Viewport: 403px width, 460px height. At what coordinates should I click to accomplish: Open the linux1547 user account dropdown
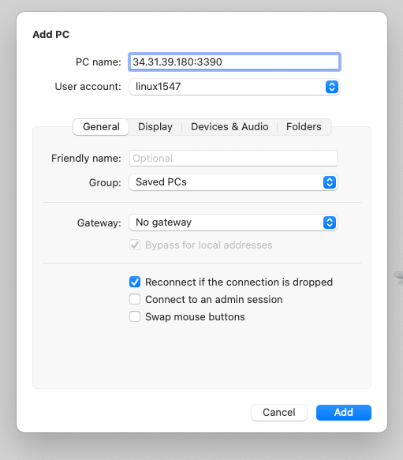coord(234,87)
